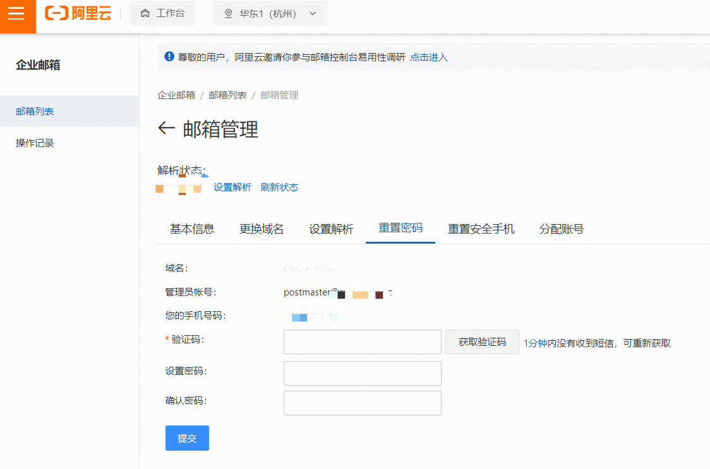Click the notification info icon in banner
This screenshot has width=710, height=469.
click(x=168, y=56)
